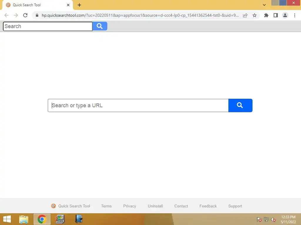Click the muted volume tray icon
This screenshot has height=225, width=301.
pyautogui.click(x=273, y=219)
